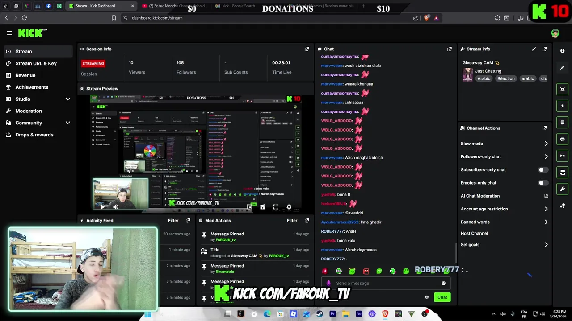572x321 pixels.
Task: Expand Set goals options
Action: 546,245
